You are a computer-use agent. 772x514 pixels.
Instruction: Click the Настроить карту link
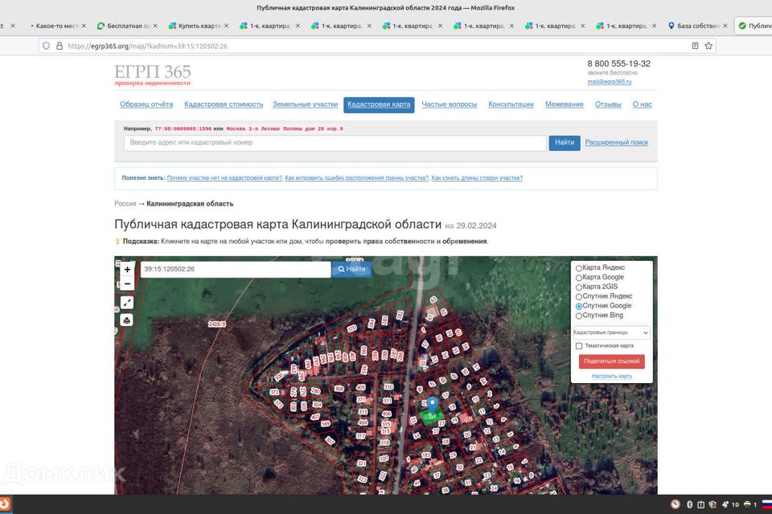click(x=611, y=376)
